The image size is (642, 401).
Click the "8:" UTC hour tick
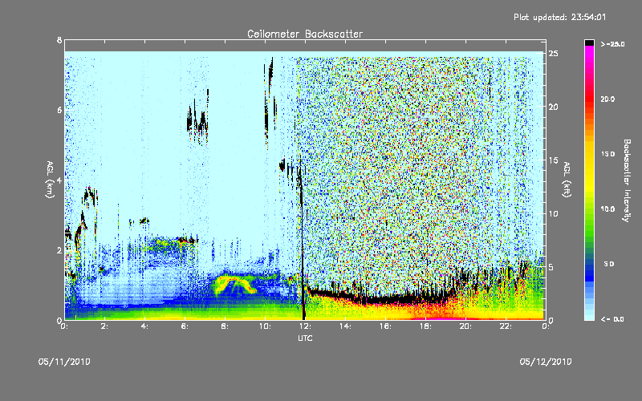[x=225, y=326]
